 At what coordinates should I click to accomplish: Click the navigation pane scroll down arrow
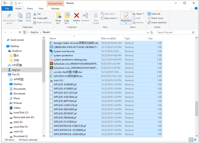pyautogui.click(x=44, y=136)
